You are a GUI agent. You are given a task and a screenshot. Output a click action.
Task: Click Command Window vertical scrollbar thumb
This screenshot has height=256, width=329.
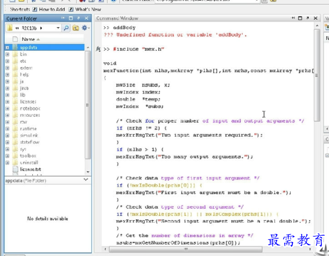[x=316, y=75]
